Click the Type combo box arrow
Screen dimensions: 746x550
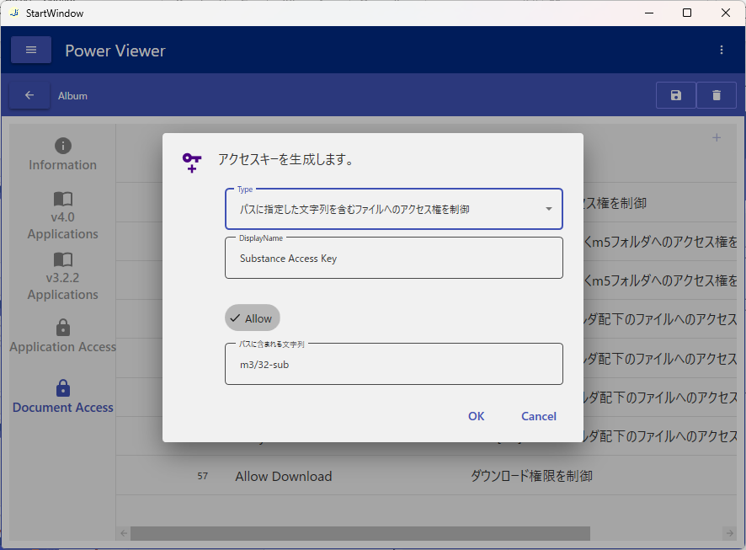coord(549,209)
